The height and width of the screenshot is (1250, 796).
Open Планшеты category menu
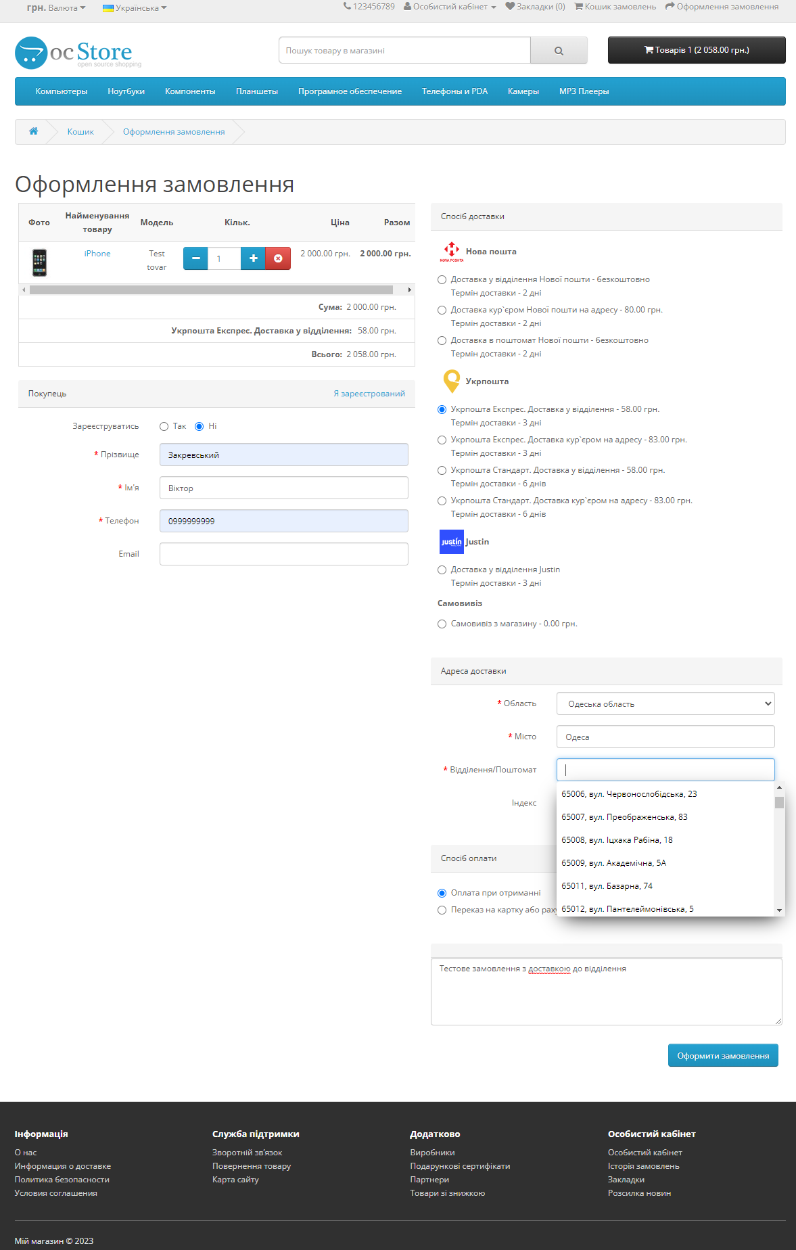click(257, 91)
